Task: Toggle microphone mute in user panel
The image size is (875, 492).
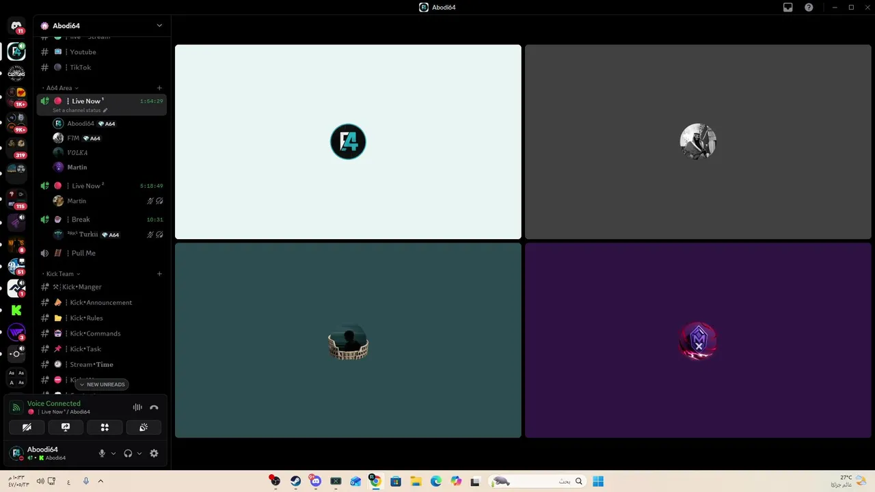Action: 102,453
